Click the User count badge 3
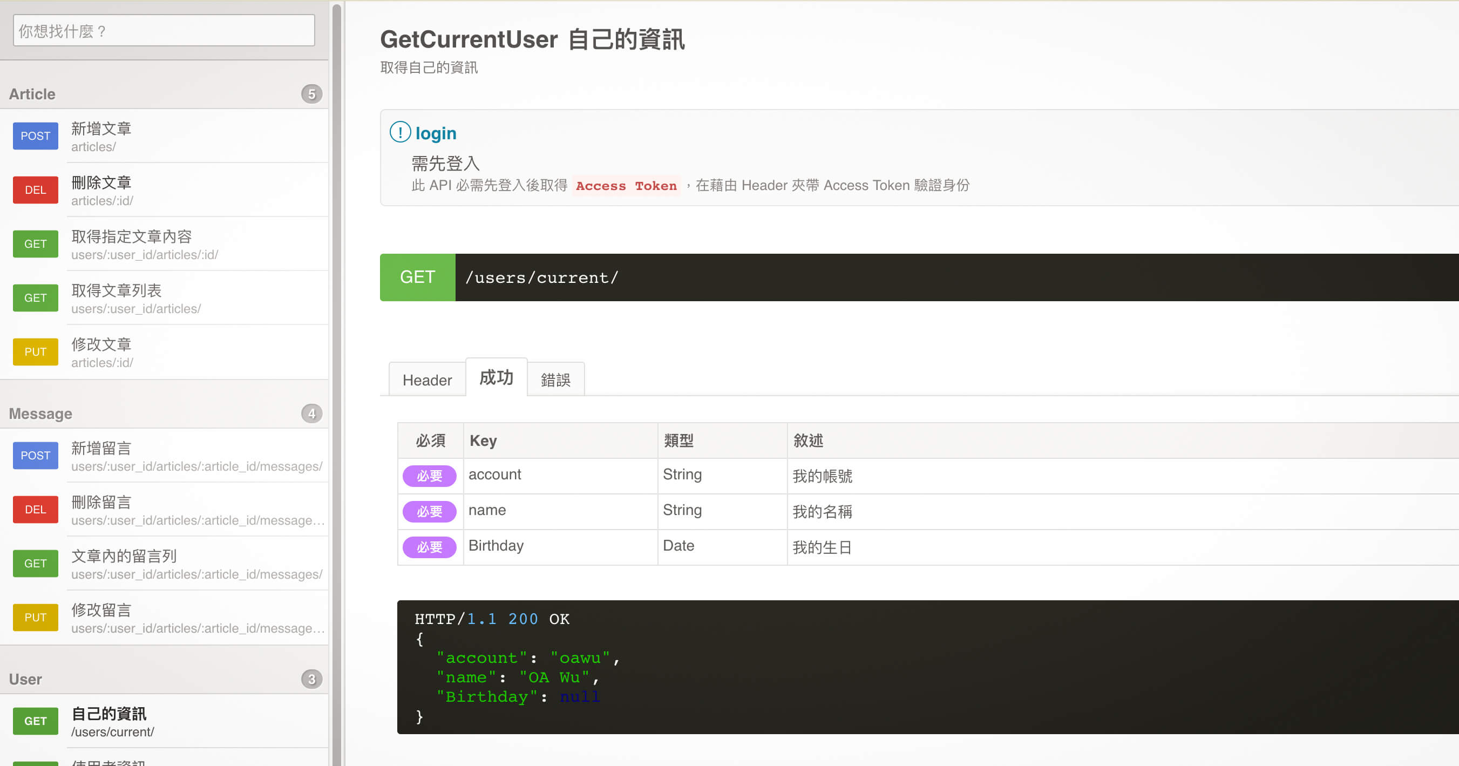 [x=311, y=679]
